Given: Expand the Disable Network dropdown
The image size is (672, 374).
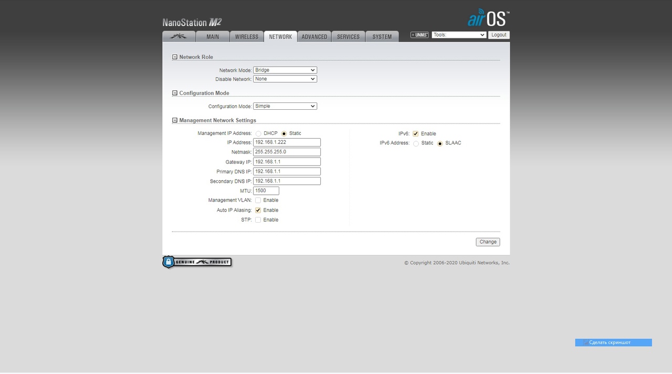Looking at the screenshot, I should click(285, 79).
